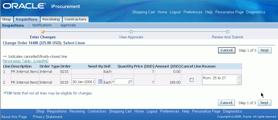Click Shopping Cart in the footer links
Viewport: 278px width, 120px height.
click(120, 111)
